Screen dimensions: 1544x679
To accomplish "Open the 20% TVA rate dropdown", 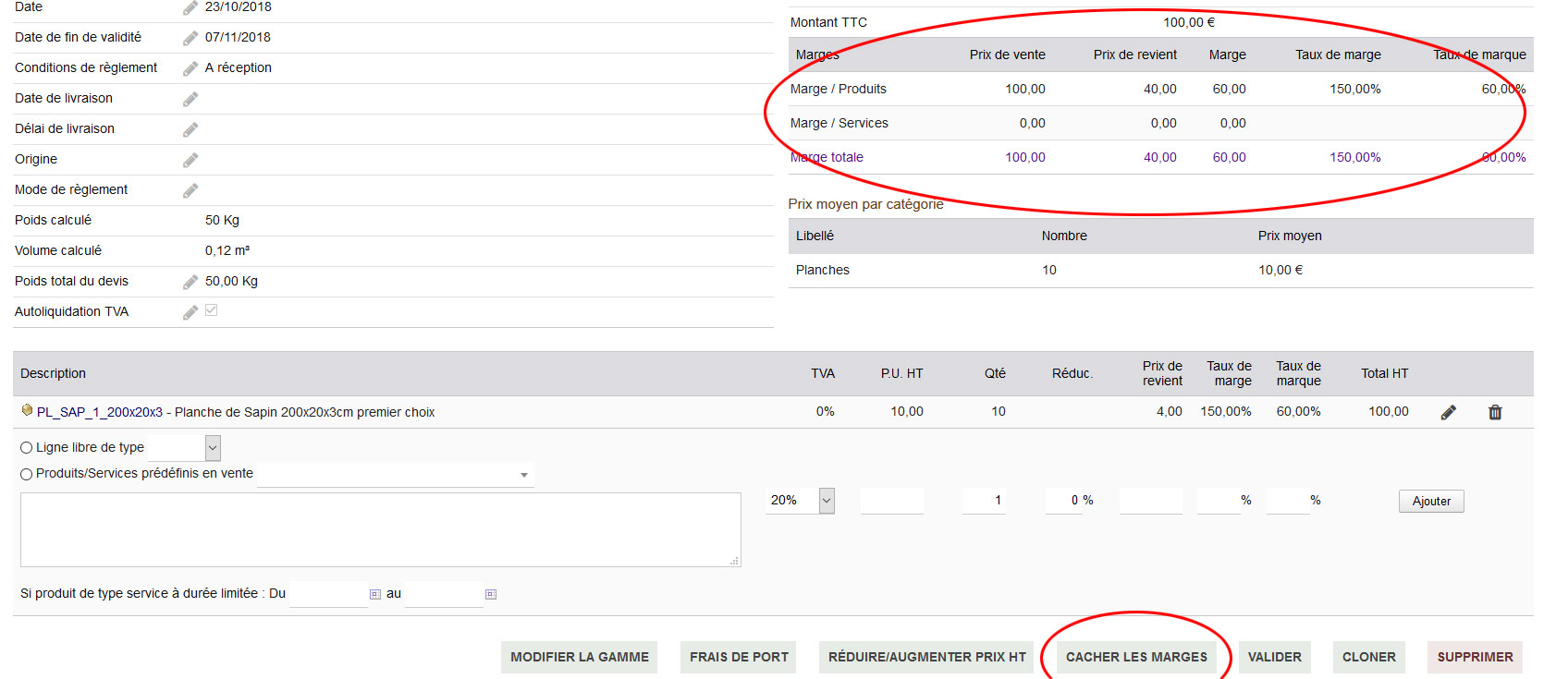I will pos(827,501).
